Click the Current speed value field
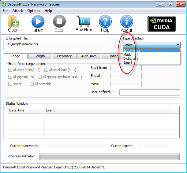Image resolution: width=187 pixels, height=173 pixels. pos(155,146)
